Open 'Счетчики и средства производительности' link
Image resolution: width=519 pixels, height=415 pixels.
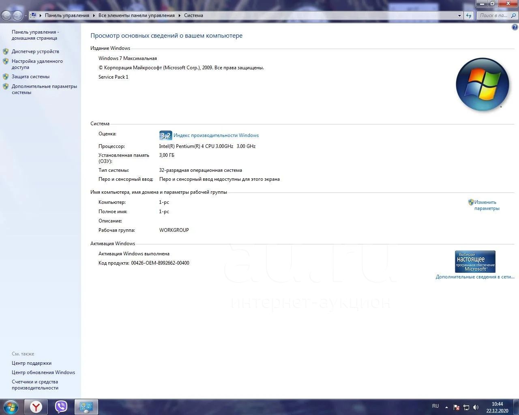35,385
